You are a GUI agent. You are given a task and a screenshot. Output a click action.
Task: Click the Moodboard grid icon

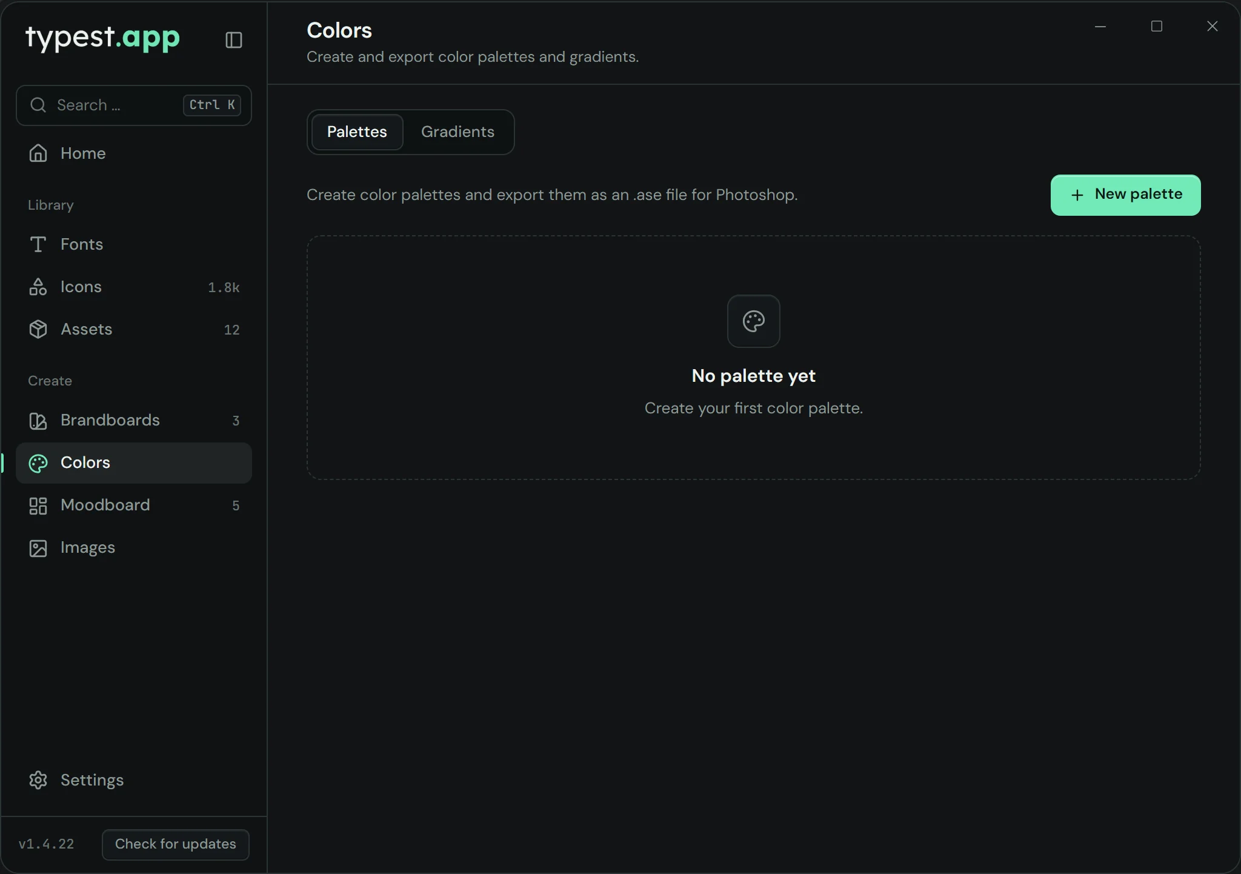38,505
